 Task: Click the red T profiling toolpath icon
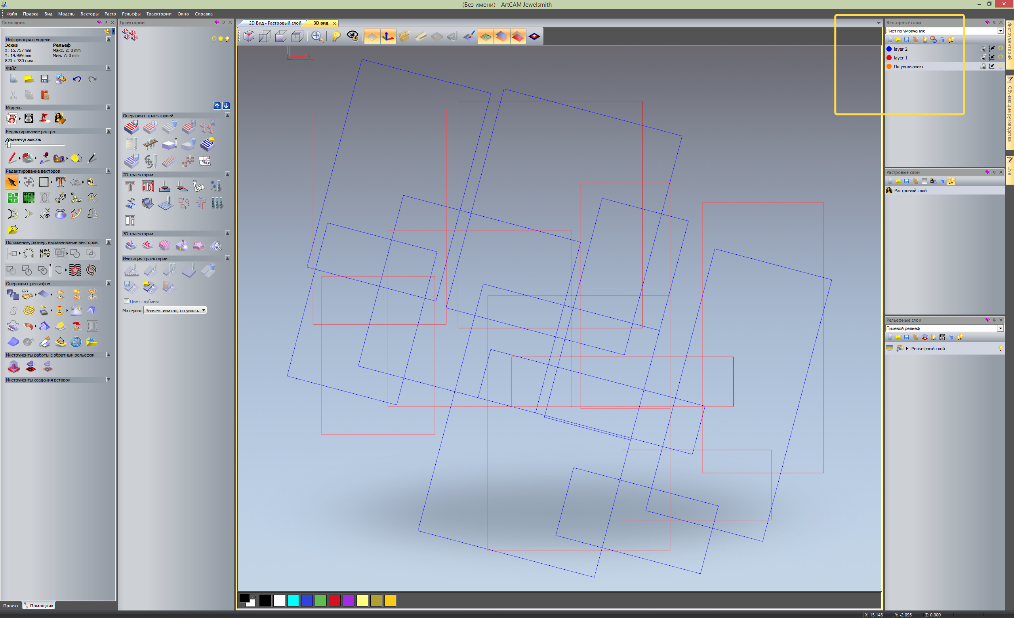coord(130,186)
